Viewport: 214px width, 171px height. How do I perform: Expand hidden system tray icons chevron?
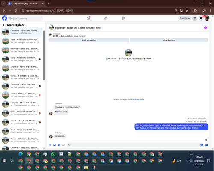tap(187, 161)
